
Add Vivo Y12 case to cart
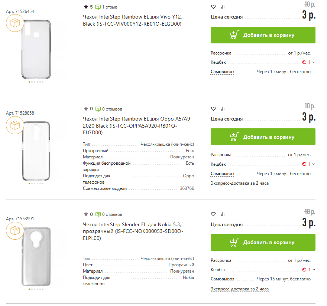263,35
